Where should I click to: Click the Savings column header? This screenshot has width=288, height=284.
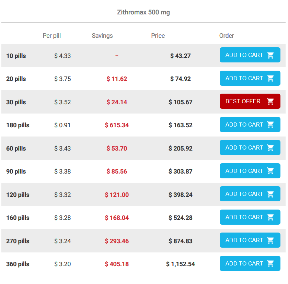[102, 36]
